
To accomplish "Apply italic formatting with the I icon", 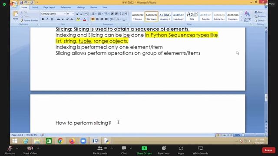I will [47, 19].
